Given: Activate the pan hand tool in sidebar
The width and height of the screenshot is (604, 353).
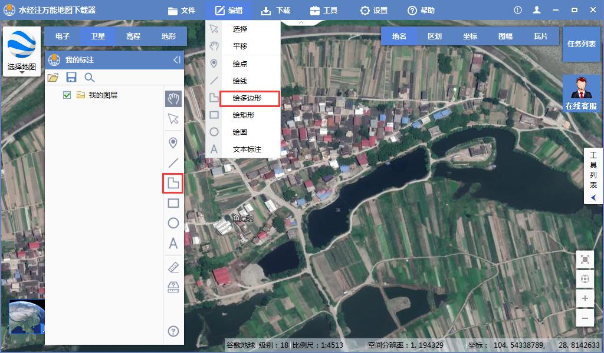Looking at the screenshot, I should 173,98.
